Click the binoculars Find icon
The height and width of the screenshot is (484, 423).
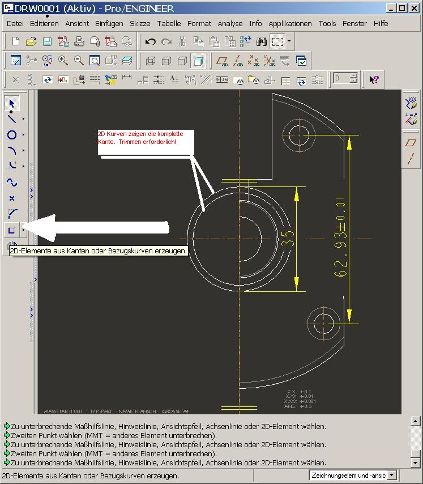click(261, 41)
